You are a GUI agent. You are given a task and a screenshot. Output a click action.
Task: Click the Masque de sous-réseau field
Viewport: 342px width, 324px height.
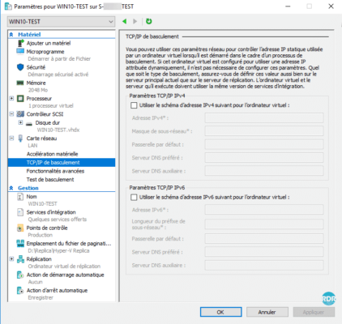[264, 131]
